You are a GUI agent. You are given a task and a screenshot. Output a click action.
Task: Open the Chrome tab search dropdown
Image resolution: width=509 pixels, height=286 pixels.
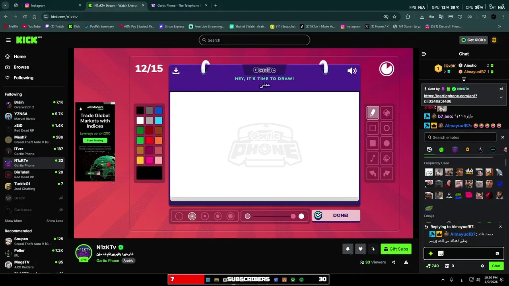[5, 6]
